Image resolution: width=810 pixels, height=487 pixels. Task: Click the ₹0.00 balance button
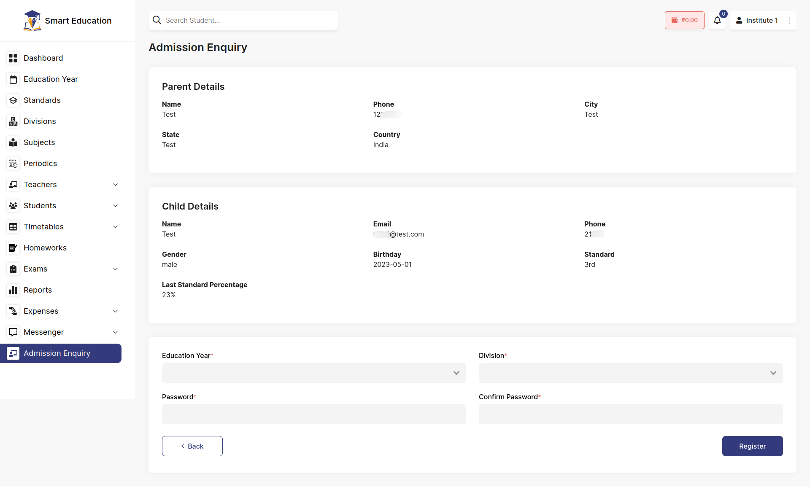coord(684,20)
